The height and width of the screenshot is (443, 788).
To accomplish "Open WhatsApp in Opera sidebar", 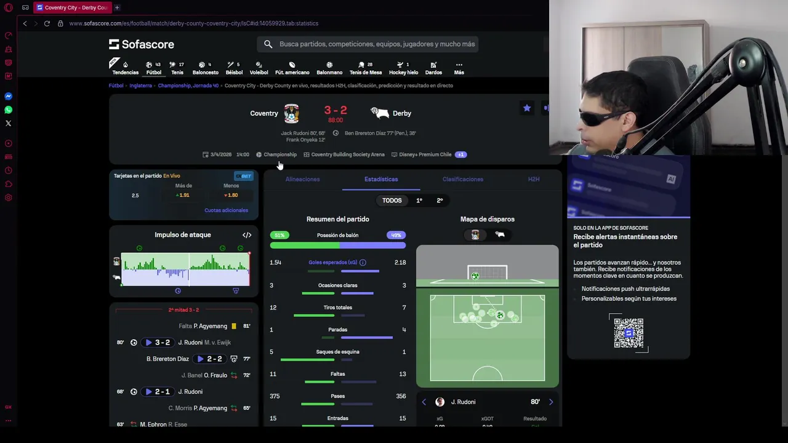I will pyautogui.click(x=8, y=110).
